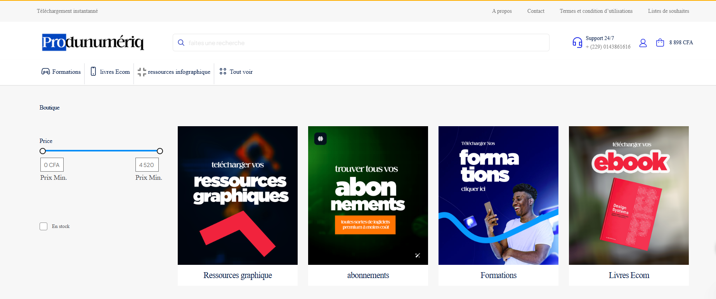
Task: Focus the search field 'faites une recherche'
Action: tap(361, 43)
